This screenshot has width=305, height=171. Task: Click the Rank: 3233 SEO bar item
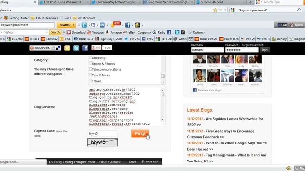(x=84, y=39)
